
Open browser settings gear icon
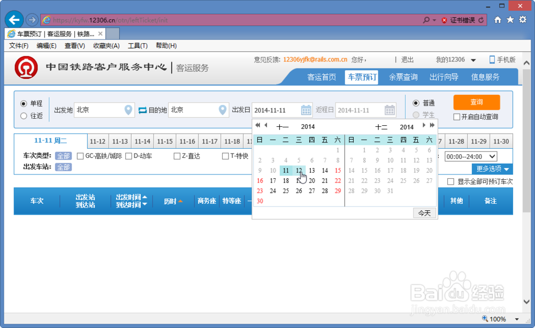coord(523,20)
